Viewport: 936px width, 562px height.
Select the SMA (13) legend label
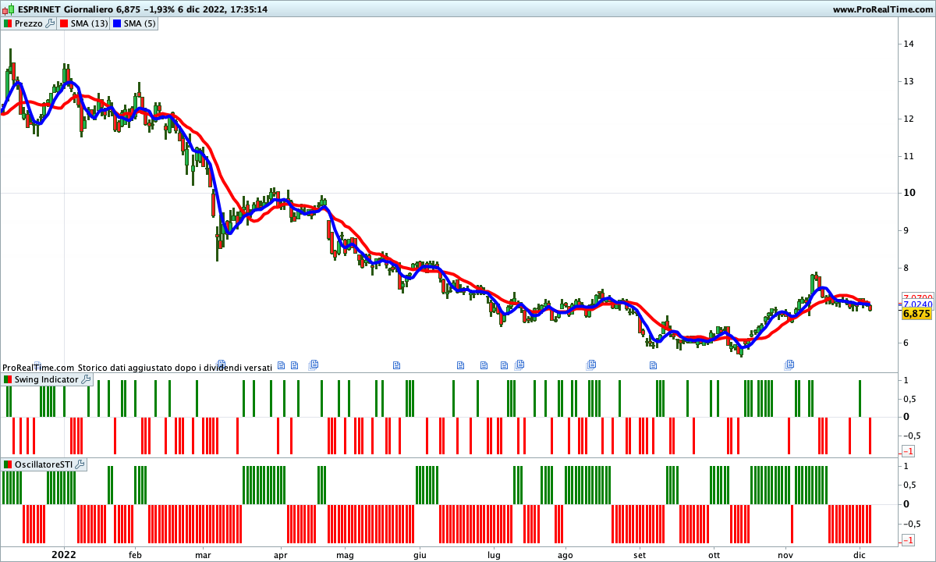pos(89,23)
